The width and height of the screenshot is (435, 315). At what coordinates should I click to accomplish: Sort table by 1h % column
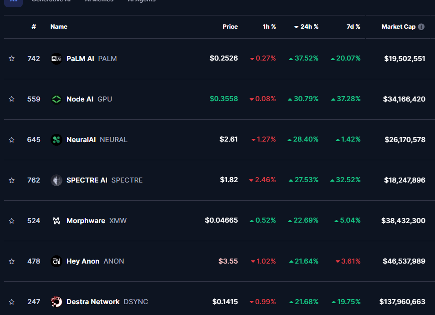click(x=269, y=26)
